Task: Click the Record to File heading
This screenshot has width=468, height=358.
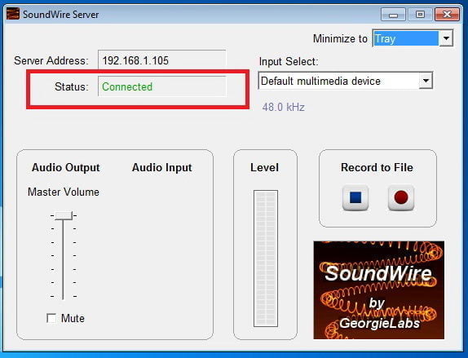Action: [377, 167]
